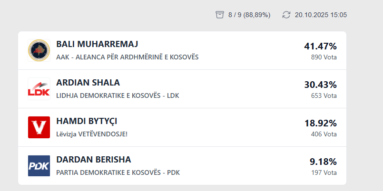
Task: Select candidate Hamdi Bytyçi
Action: (87, 121)
